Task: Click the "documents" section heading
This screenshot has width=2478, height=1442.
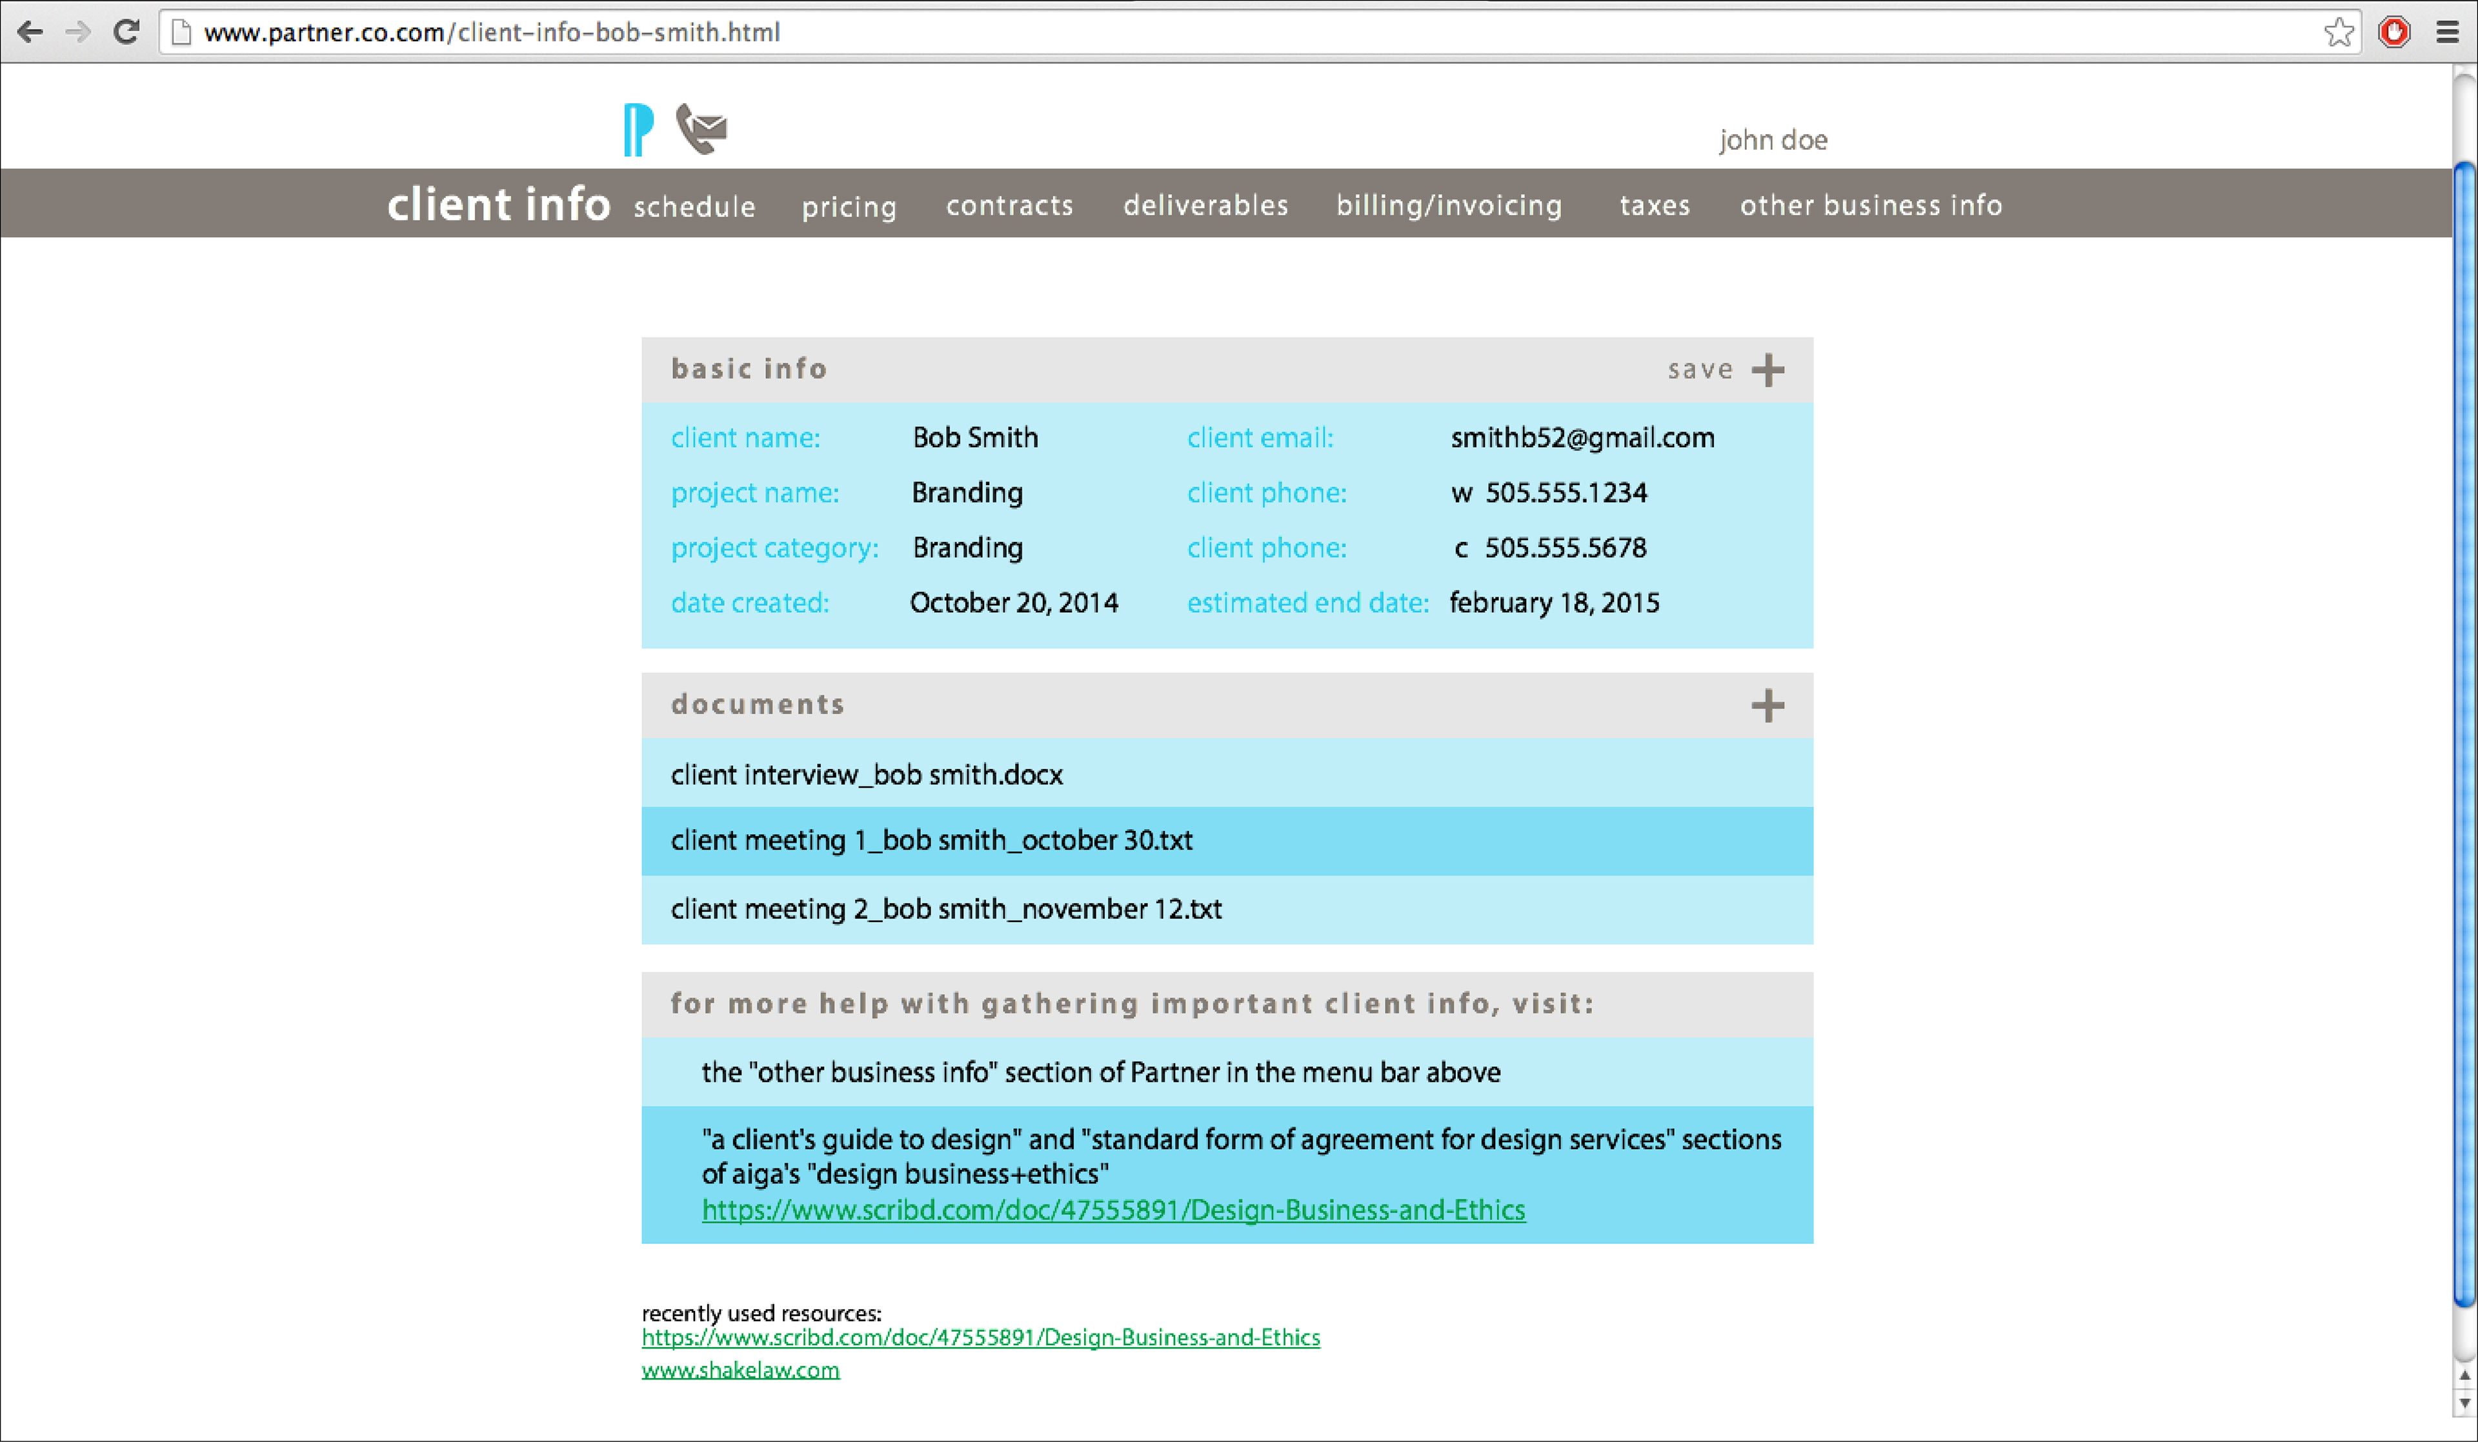Action: click(x=758, y=704)
